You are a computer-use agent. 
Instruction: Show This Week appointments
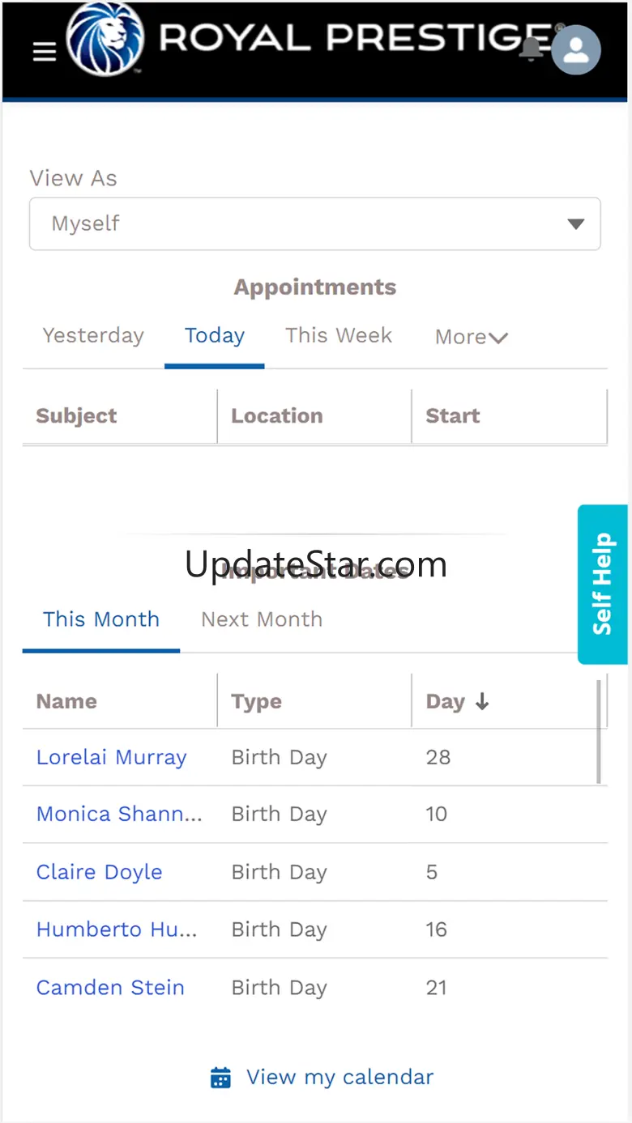(x=339, y=336)
